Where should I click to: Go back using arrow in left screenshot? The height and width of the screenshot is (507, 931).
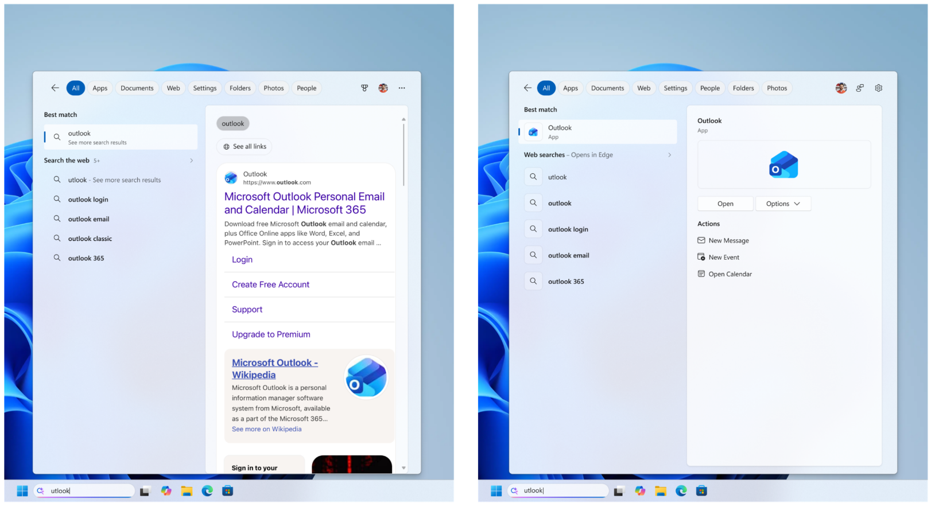[55, 88]
